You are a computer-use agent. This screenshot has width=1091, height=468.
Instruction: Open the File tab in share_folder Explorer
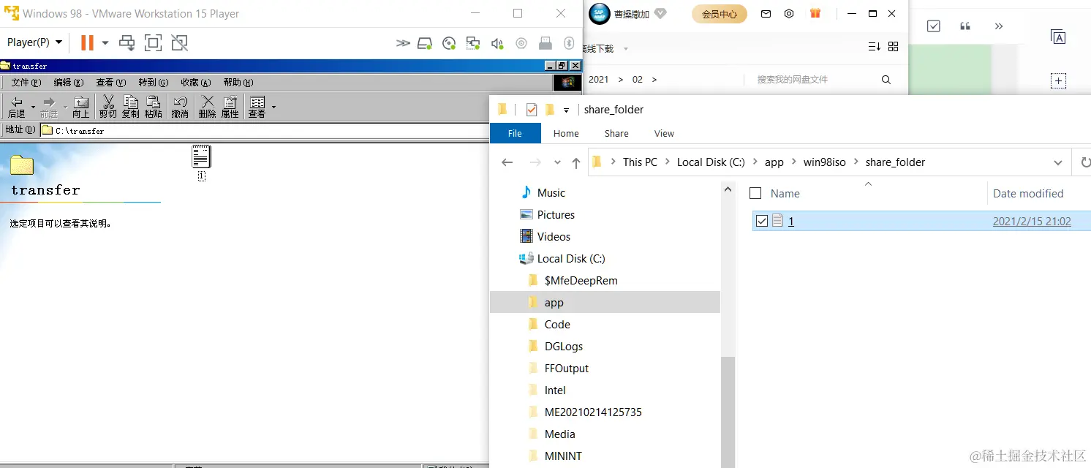tap(515, 133)
